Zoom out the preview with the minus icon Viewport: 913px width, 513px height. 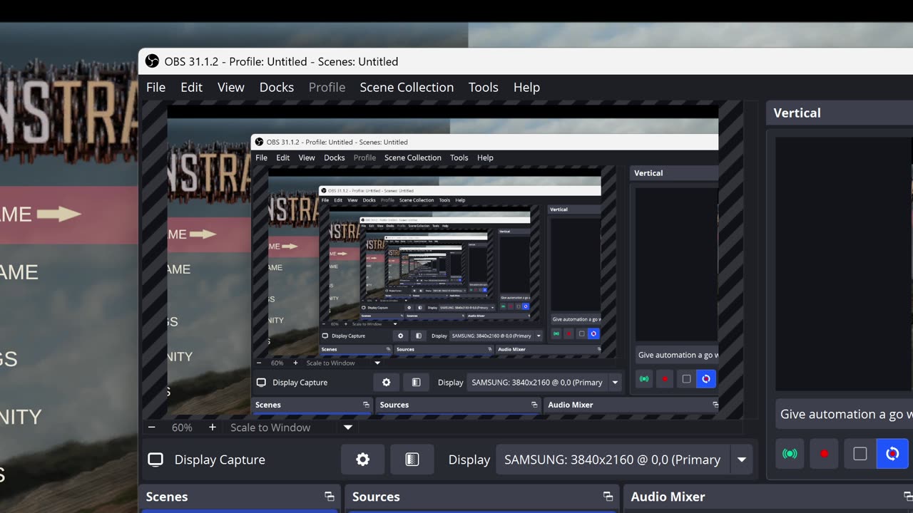(151, 427)
